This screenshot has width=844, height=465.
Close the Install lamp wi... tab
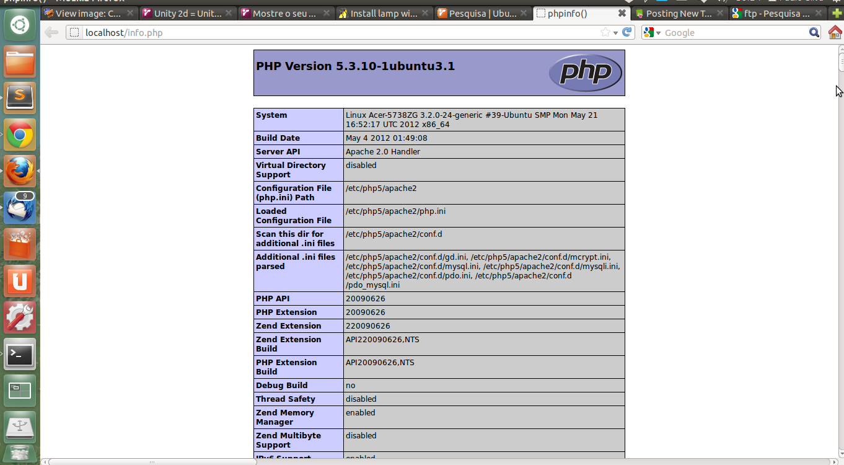click(x=426, y=13)
